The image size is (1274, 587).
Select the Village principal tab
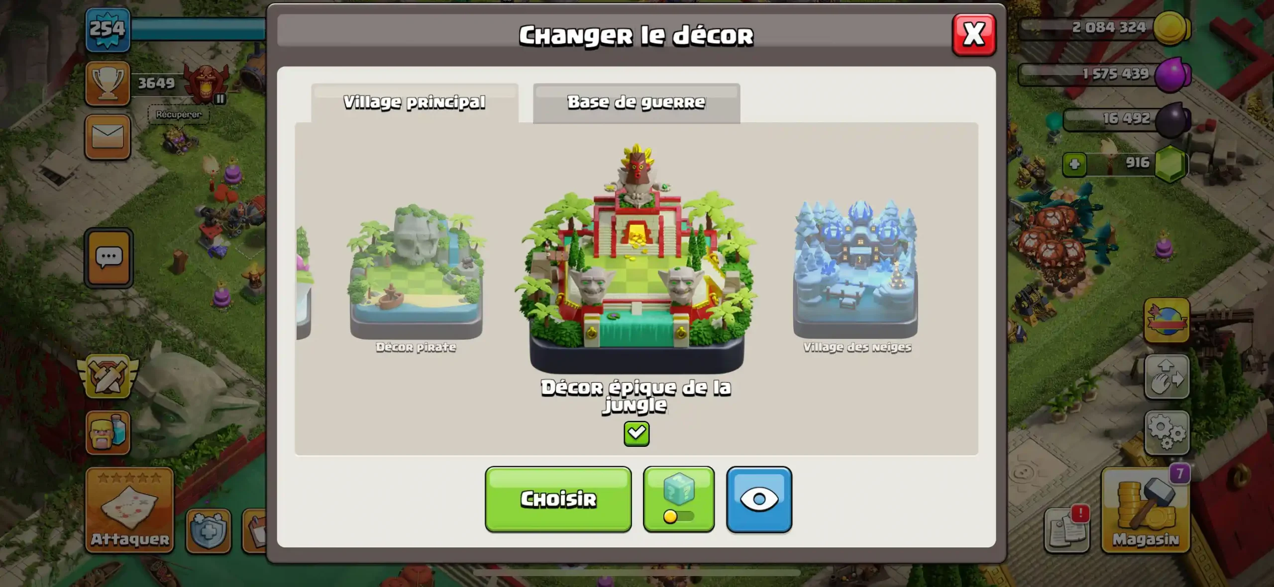point(415,103)
